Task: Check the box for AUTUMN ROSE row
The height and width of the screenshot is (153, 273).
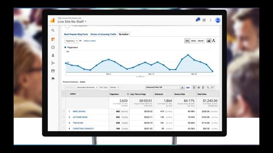Action: coord(64,117)
